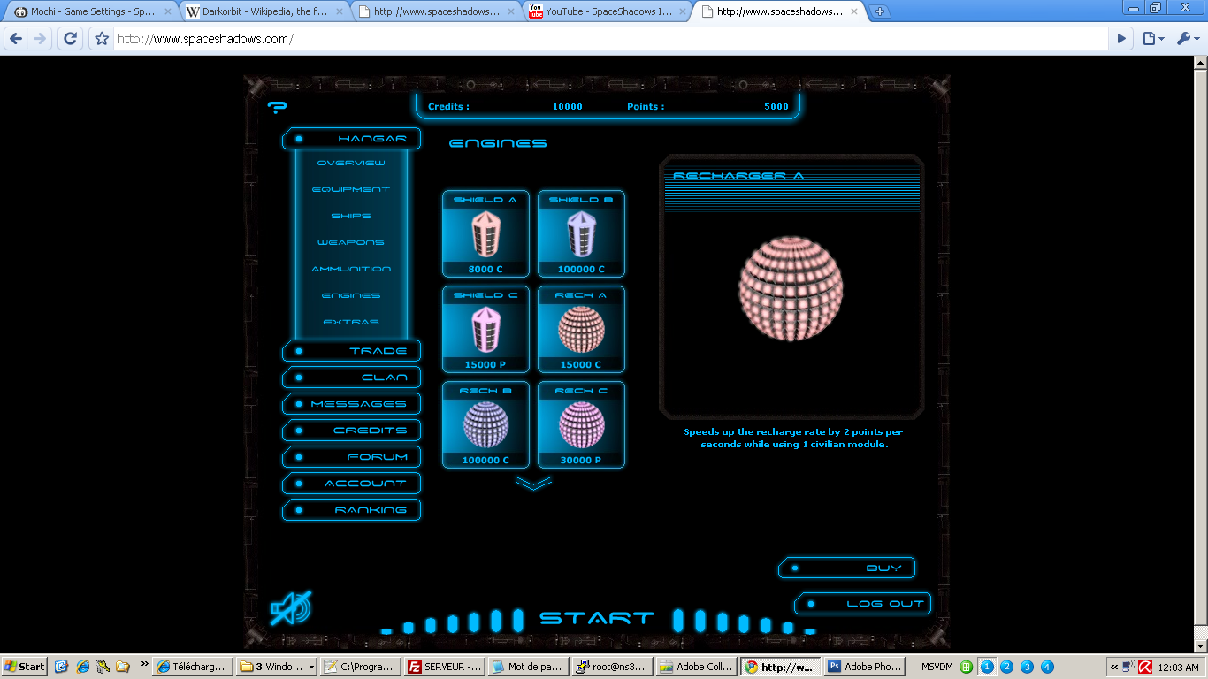Open Mot de passe taskbar item
The height and width of the screenshot is (679, 1208).
pos(528,667)
